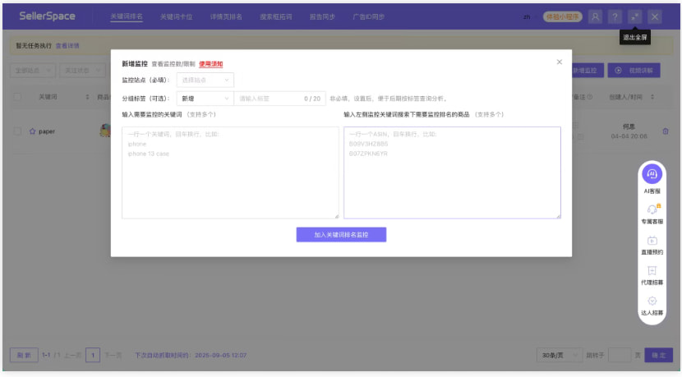Image resolution: width=682 pixels, height=377 pixels.
Task: Click the 代理招募 icon
Action: point(652,271)
